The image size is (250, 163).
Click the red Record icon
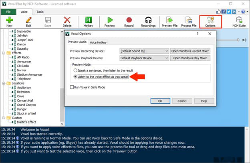click(129, 20)
